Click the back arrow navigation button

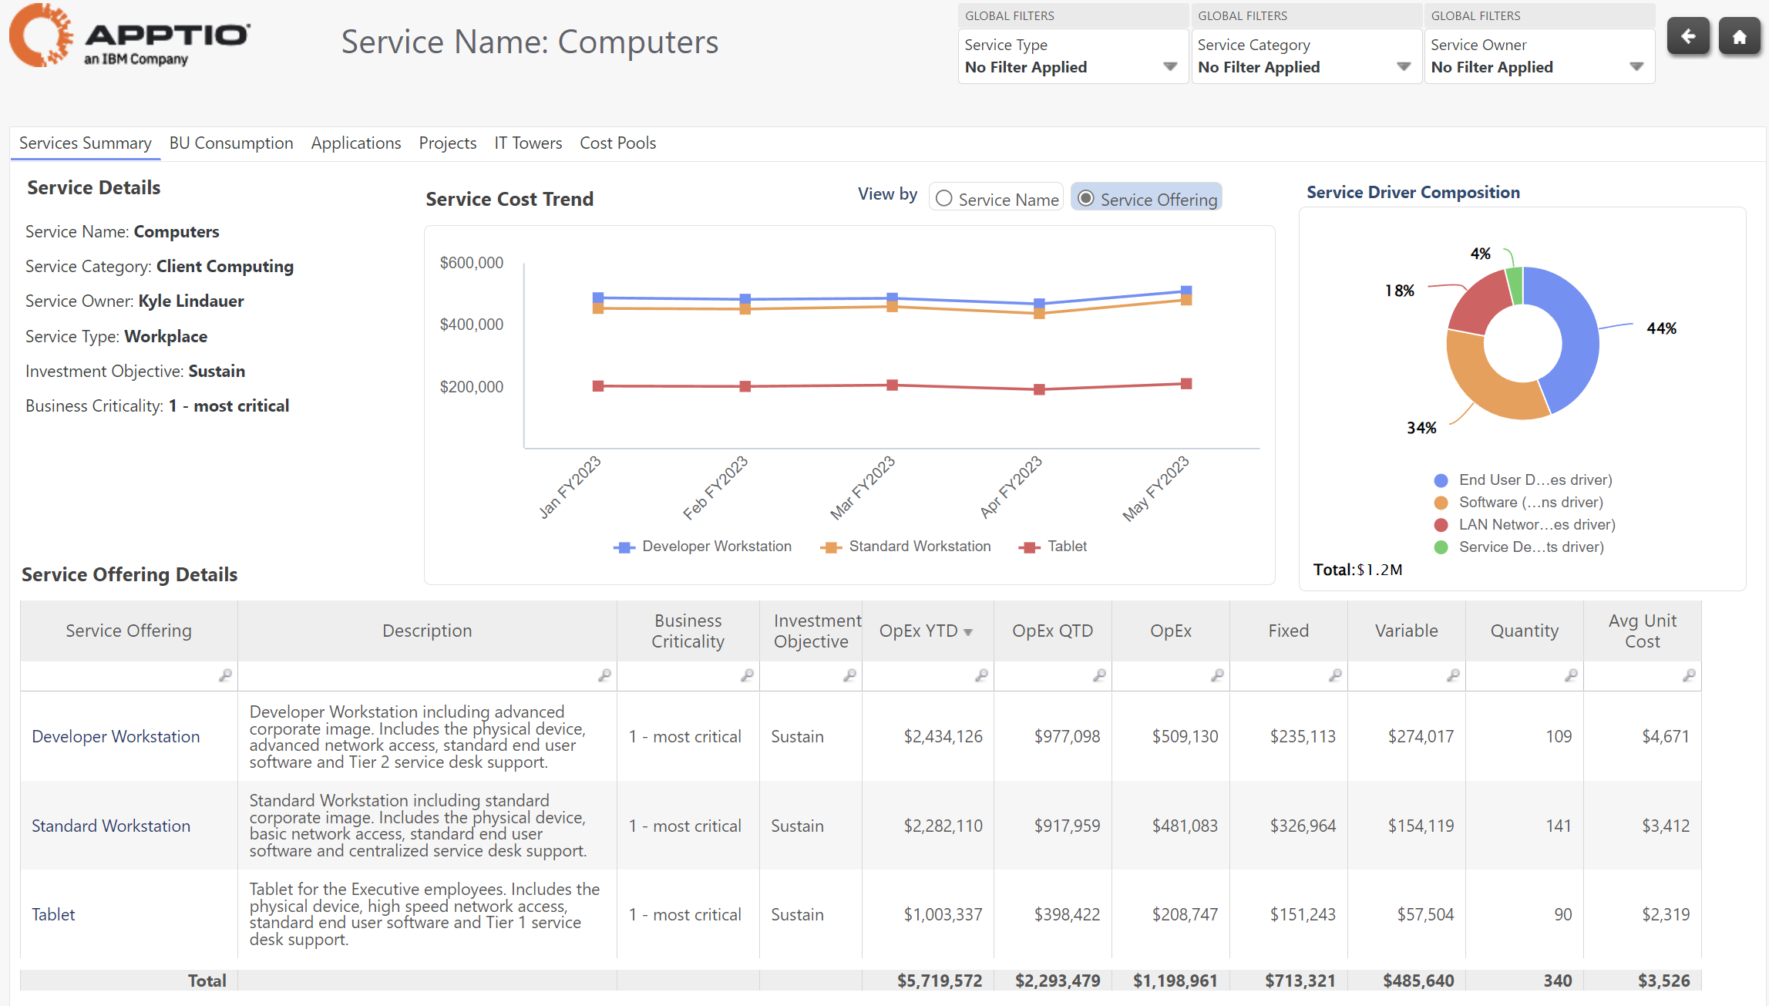click(1687, 36)
